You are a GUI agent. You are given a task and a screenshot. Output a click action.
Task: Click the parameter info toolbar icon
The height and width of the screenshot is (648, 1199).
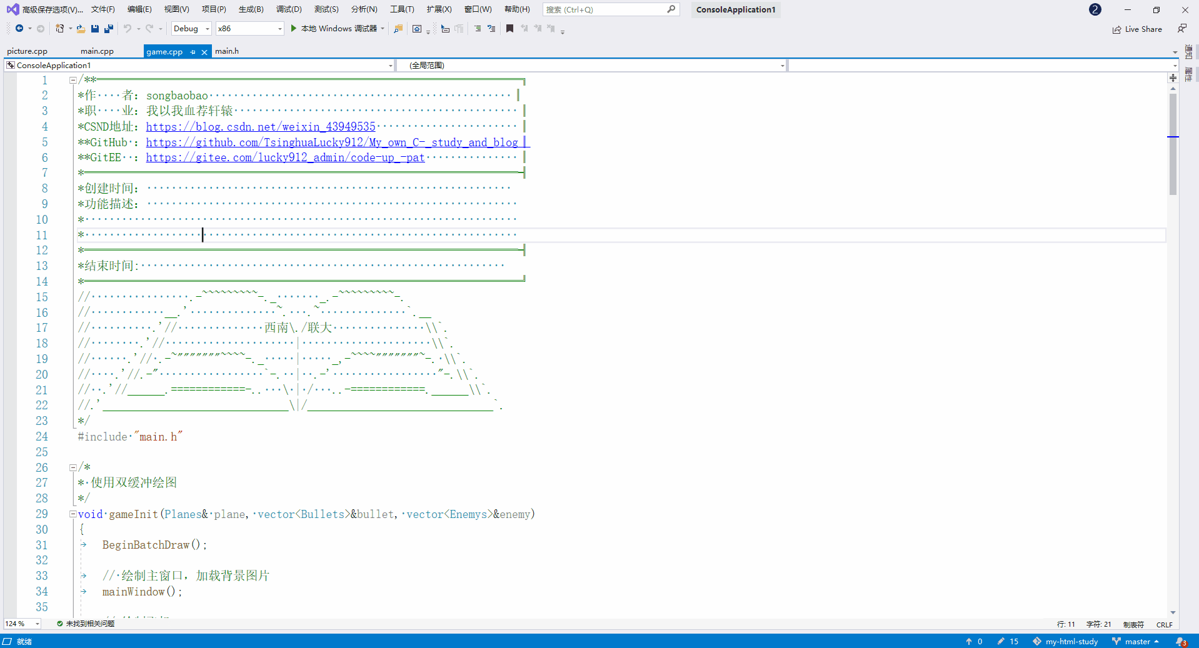coord(459,29)
